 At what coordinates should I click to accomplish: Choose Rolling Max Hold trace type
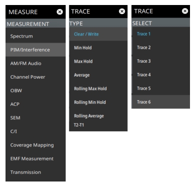[98, 89]
